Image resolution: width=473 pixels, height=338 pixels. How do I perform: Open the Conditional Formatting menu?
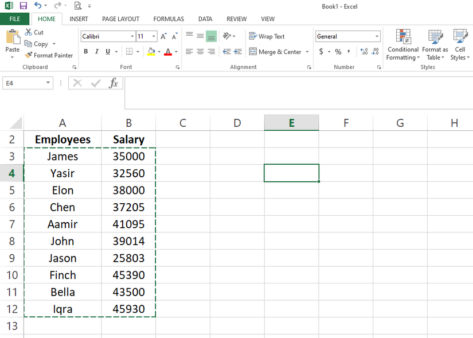point(402,45)
